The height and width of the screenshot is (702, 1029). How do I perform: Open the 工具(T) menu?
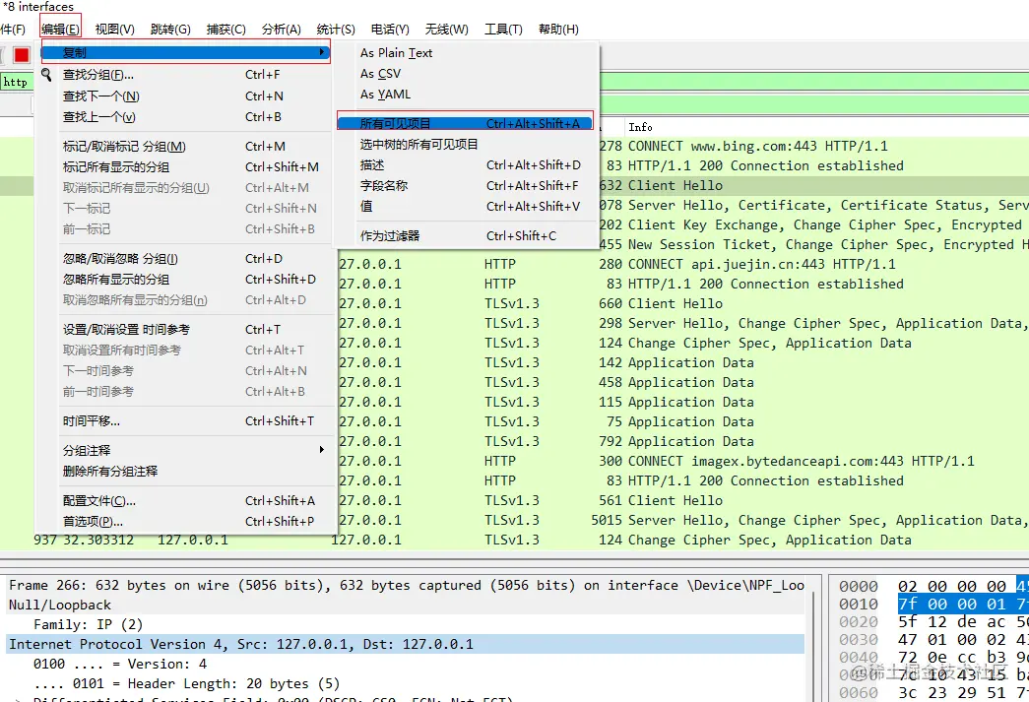point(503,30)
